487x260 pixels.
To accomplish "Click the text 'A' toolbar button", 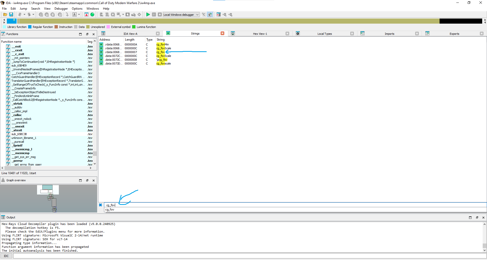I will coord(75,14).
